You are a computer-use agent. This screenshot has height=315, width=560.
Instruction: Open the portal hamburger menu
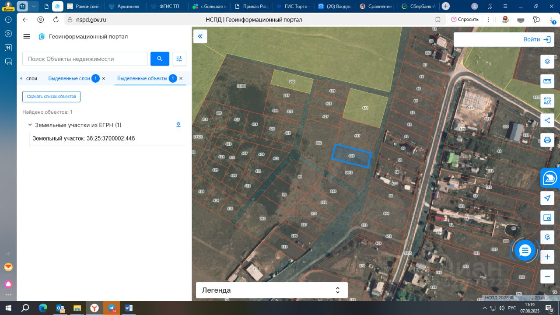pos(27,36)
